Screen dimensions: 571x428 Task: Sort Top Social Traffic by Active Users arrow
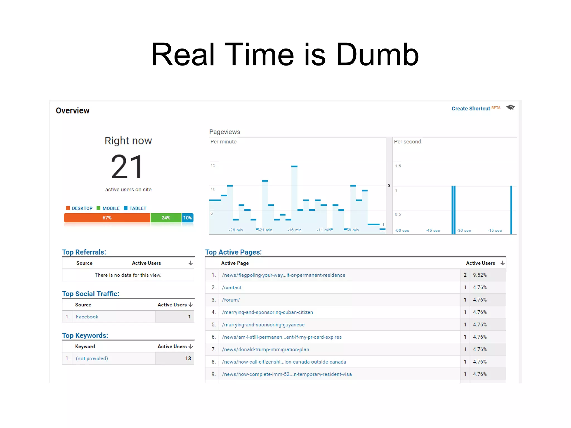191,305
